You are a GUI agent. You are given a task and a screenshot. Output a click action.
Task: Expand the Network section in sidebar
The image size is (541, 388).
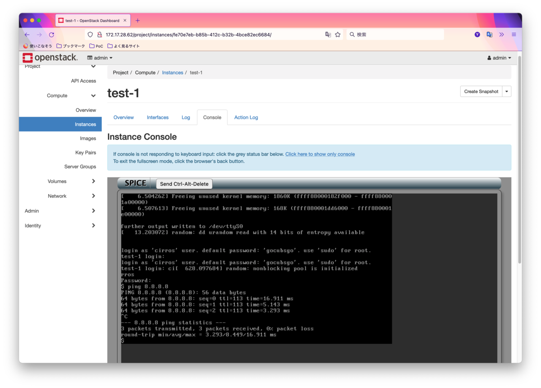point(93,196)
